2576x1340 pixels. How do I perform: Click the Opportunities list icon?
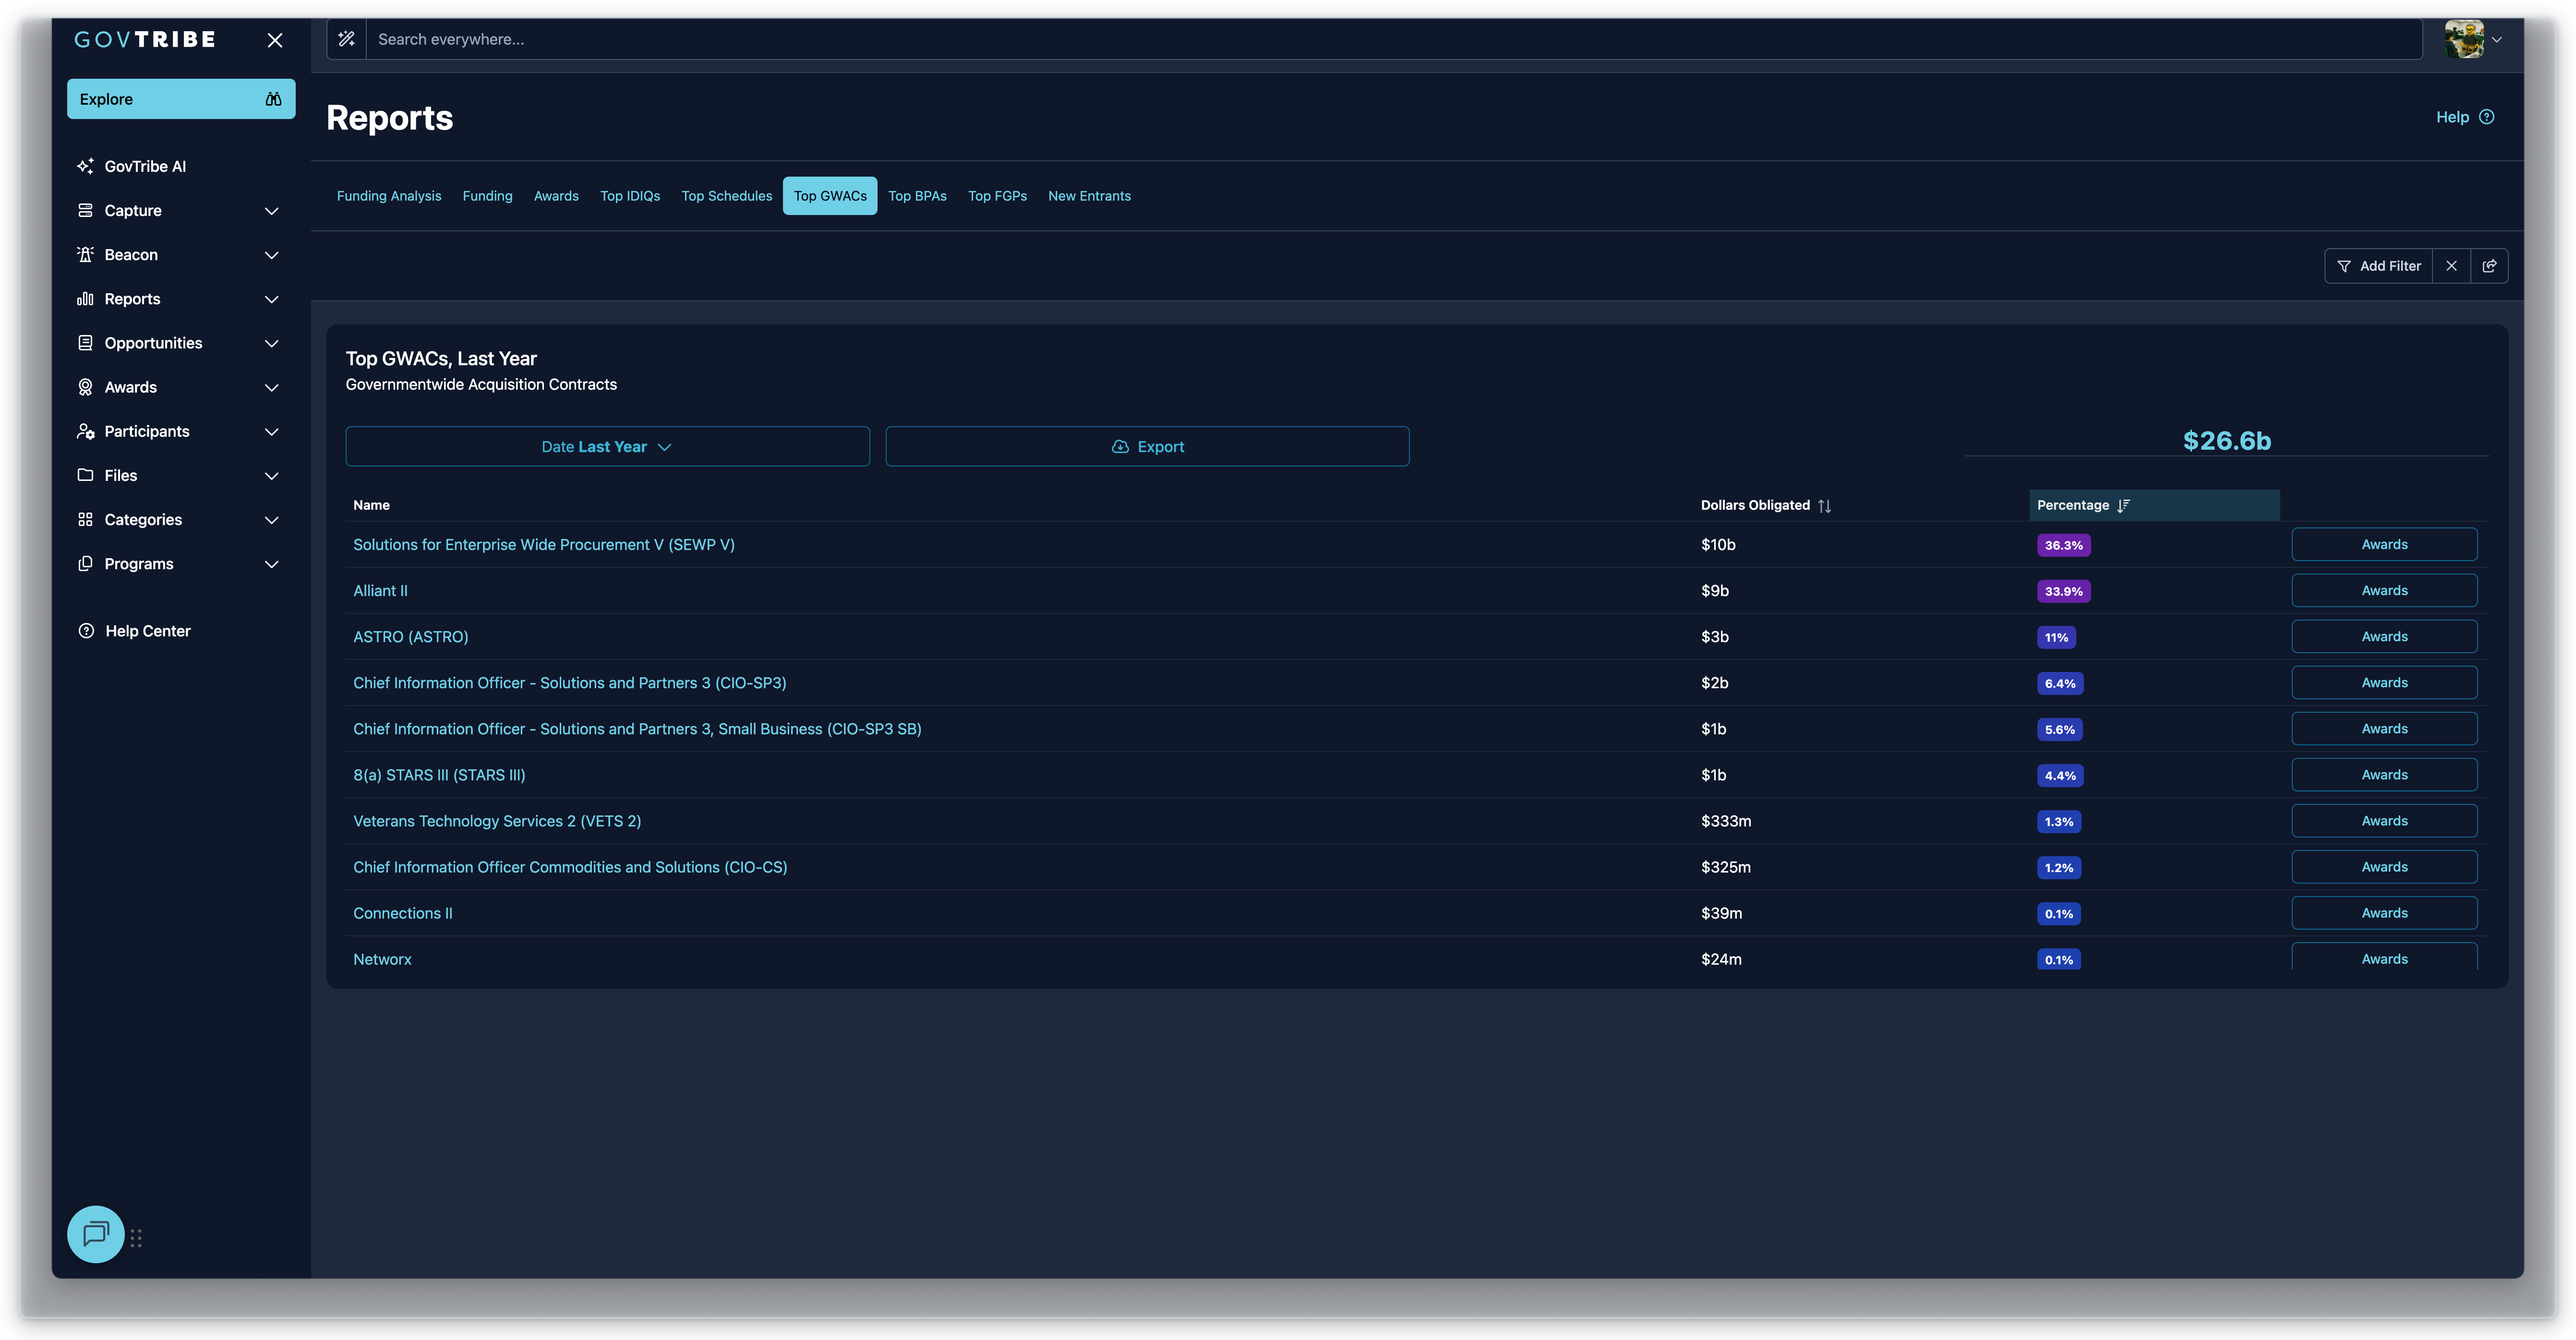[x=86, y=343]
